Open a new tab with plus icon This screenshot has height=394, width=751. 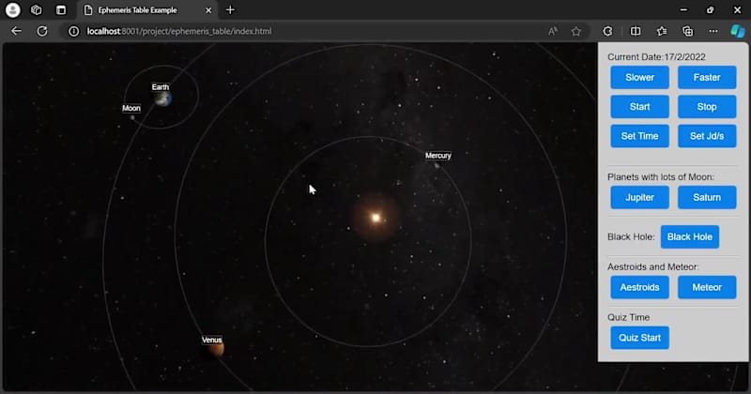(230, 10)
